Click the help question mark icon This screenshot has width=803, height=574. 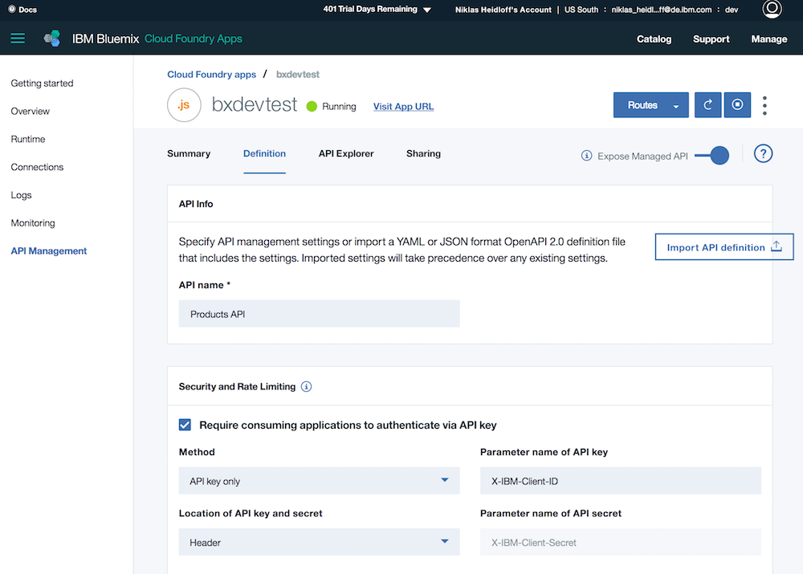763,153
